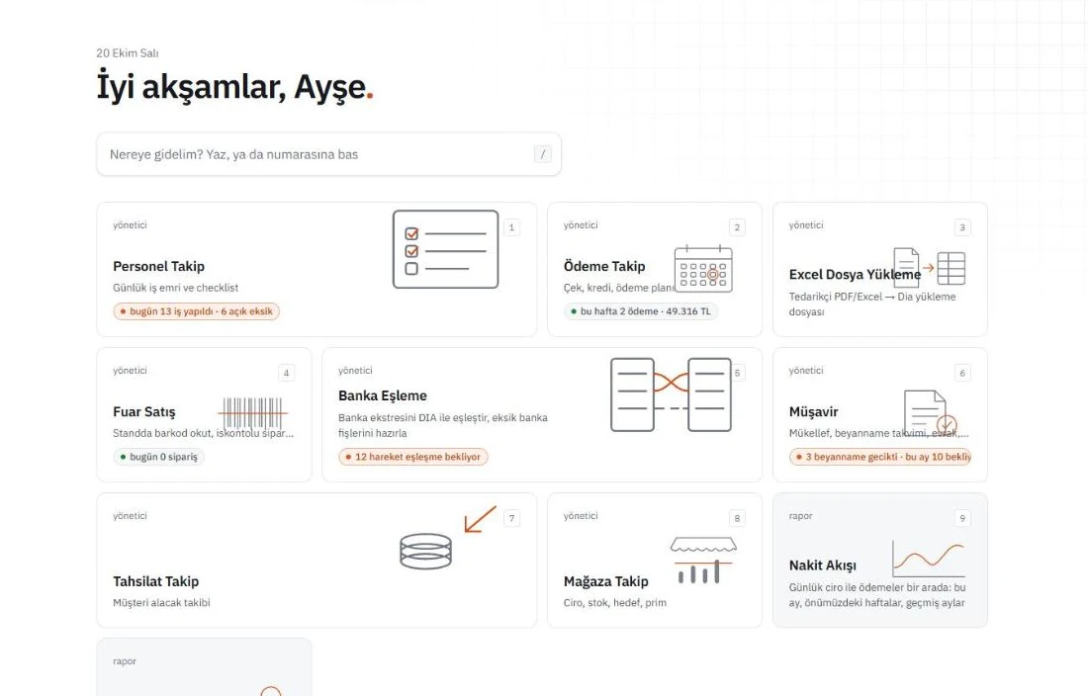Open the Ödeme Takip module title

click(x=604, y=266)
